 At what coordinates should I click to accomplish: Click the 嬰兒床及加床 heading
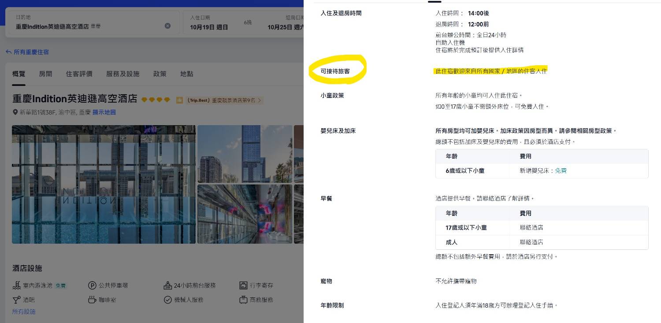(338, 131)
